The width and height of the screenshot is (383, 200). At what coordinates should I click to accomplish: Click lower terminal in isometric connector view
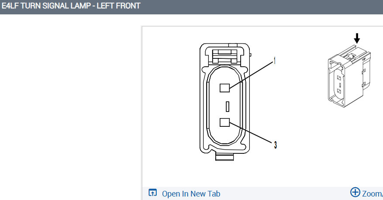click(339, 91)
